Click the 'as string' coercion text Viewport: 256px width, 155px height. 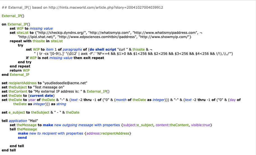(x=59, y=104)
